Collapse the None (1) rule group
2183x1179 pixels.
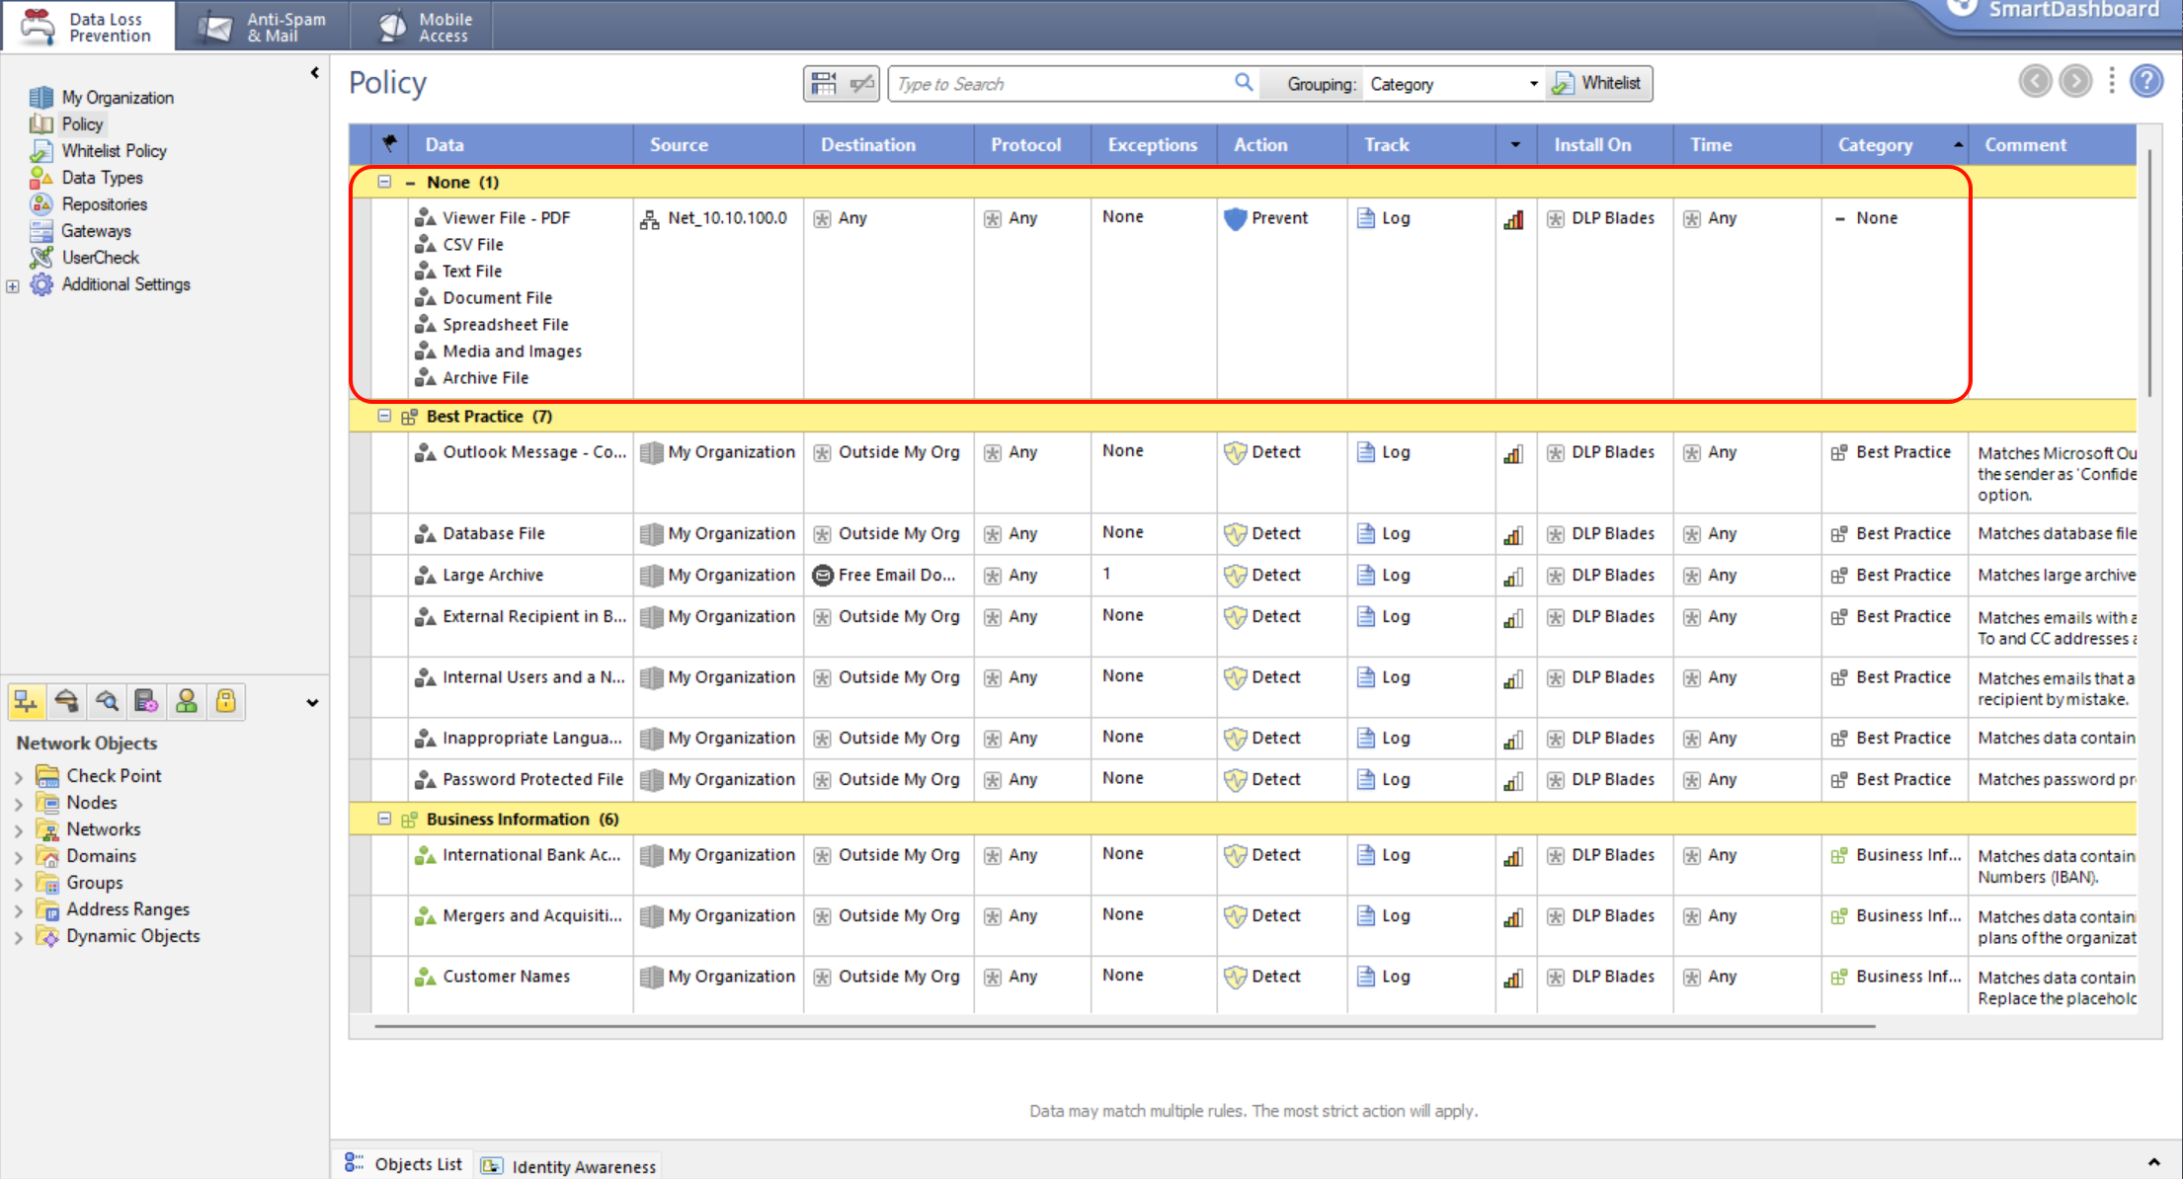(384, 182)
